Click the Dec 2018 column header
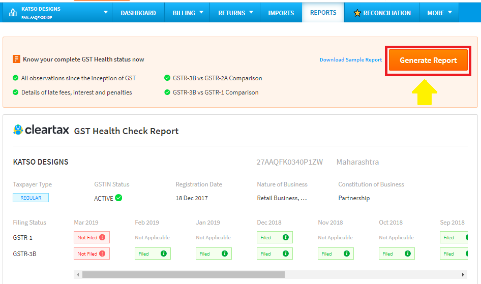This screenshot has height=284, width=481. click(x=269, y=223)
